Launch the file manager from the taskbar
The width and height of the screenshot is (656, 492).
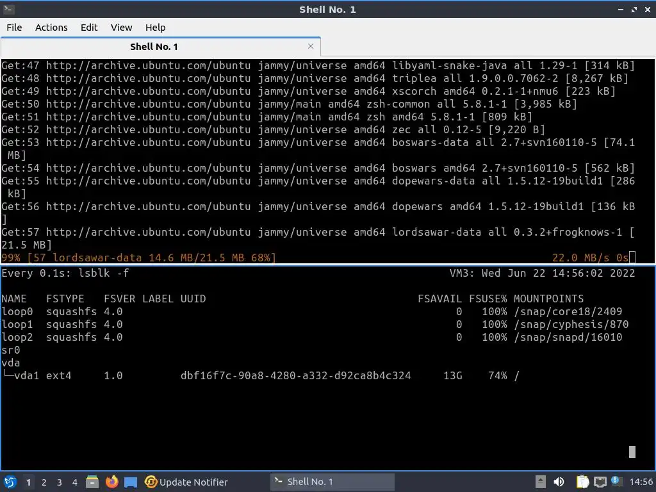click(x=92, y=482)
